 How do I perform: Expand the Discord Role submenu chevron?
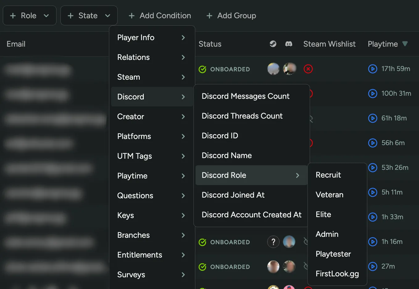(297, 175)
